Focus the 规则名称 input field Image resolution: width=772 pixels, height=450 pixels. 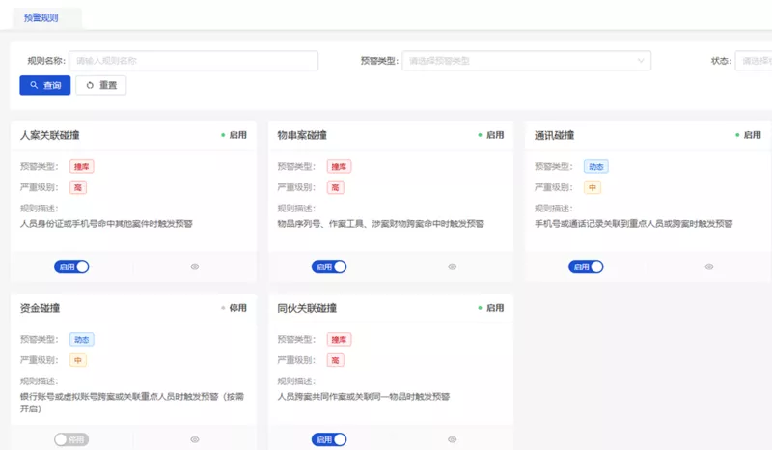[x=194, y=61]
